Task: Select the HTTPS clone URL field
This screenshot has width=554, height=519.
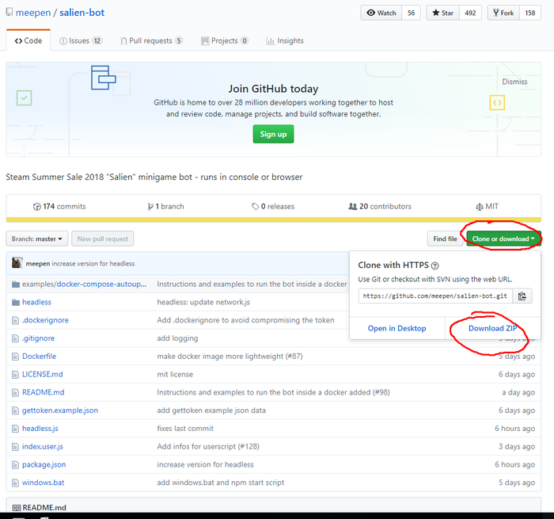Action: [435, 296]
